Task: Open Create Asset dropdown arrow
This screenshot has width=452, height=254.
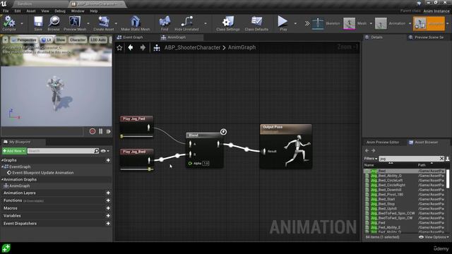Action: click(116, 23)
